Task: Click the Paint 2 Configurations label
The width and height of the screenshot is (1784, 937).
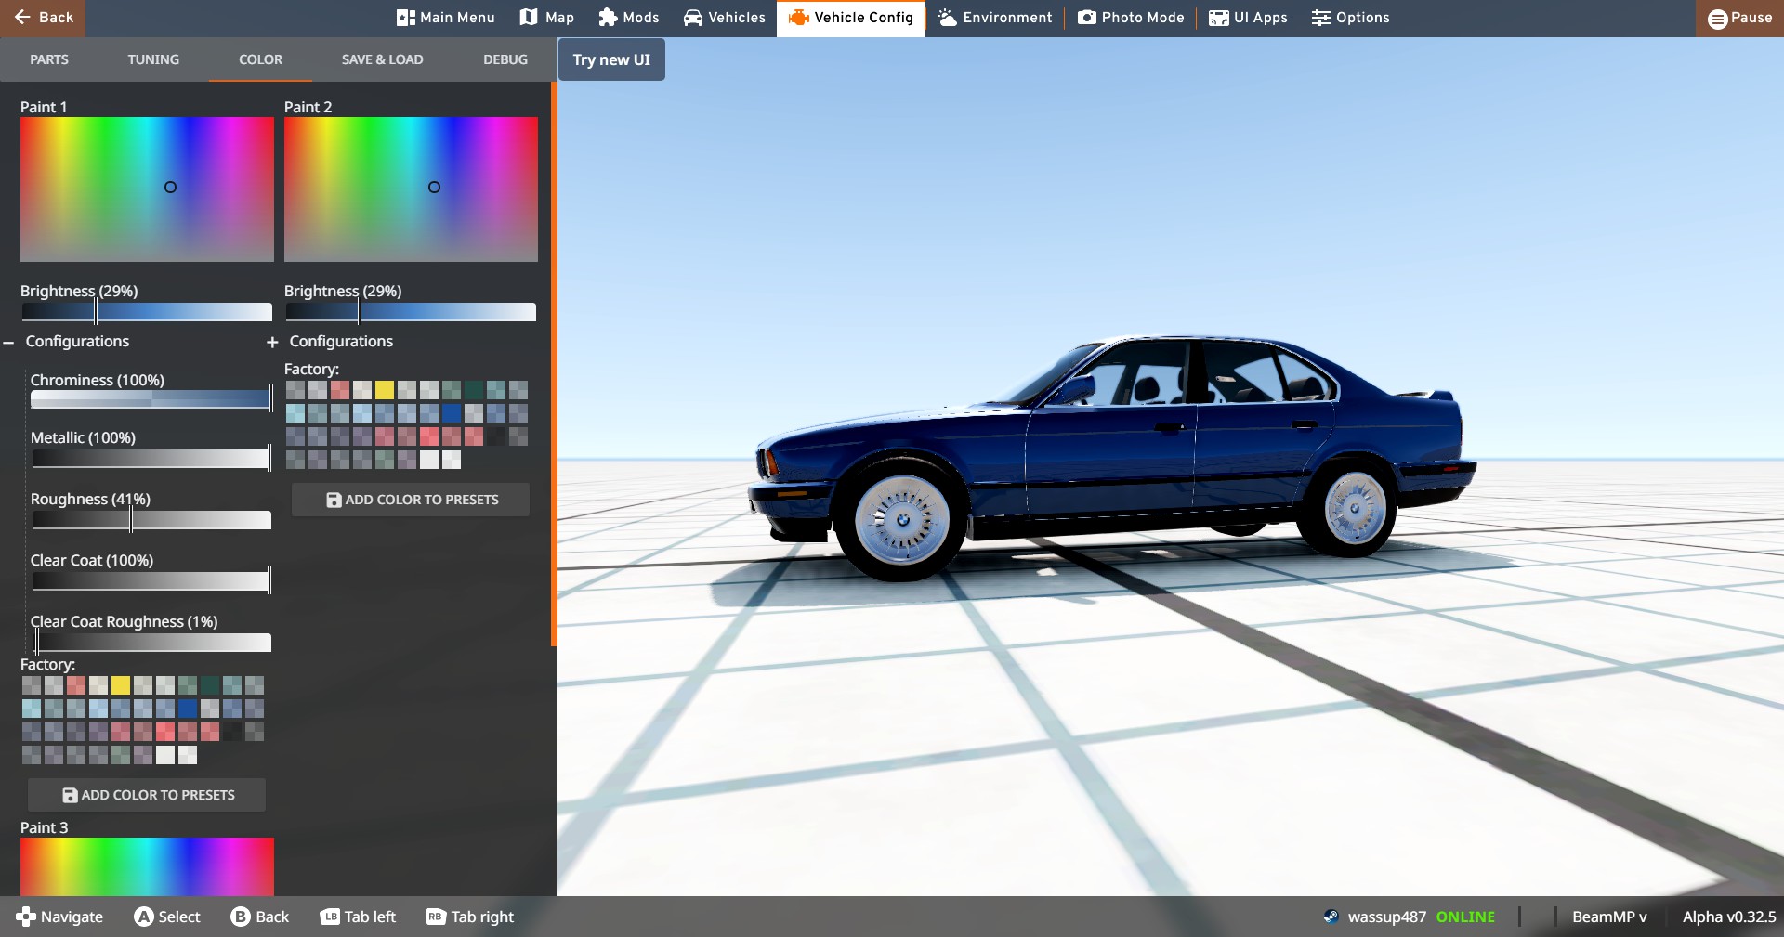Action: 341,342
